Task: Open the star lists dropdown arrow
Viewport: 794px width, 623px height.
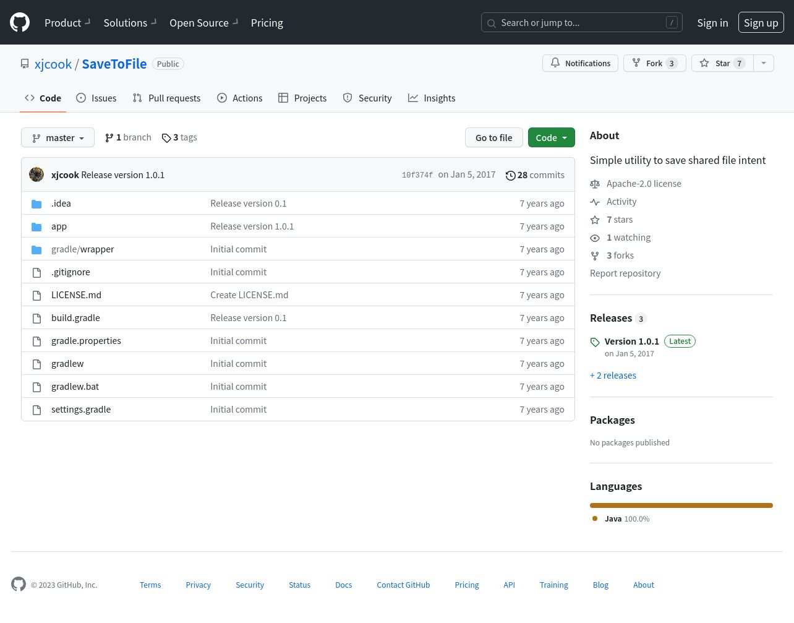Action: click(x=764, y=63)
